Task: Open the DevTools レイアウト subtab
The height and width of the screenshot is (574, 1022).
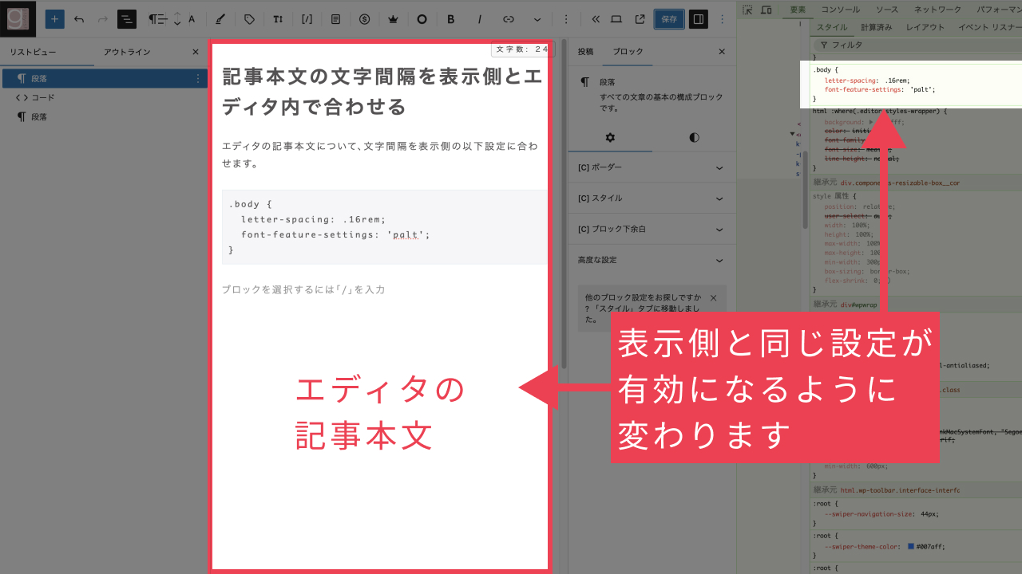Action: tap(925, 27)
